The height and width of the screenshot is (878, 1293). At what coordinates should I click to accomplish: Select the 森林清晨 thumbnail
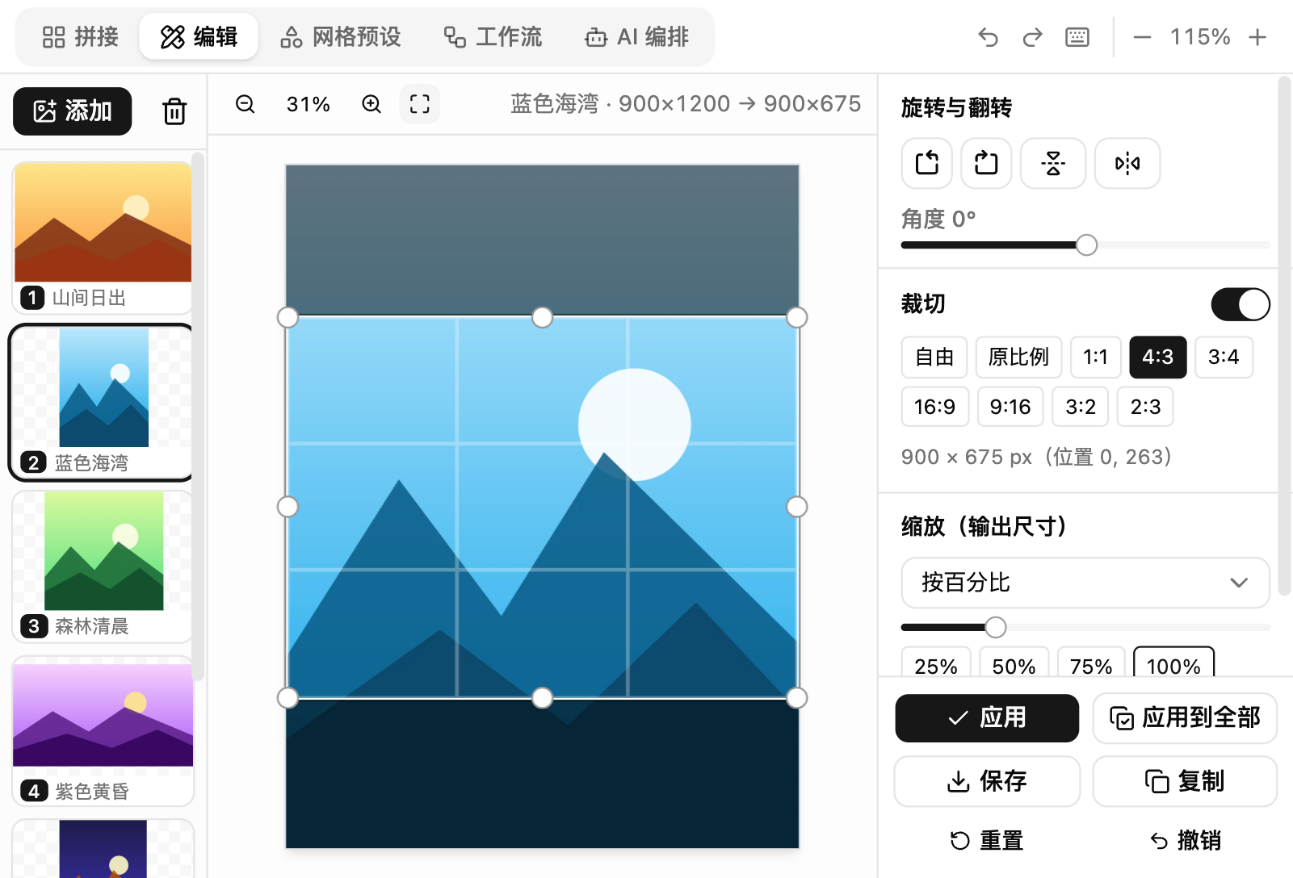point(103,567)
